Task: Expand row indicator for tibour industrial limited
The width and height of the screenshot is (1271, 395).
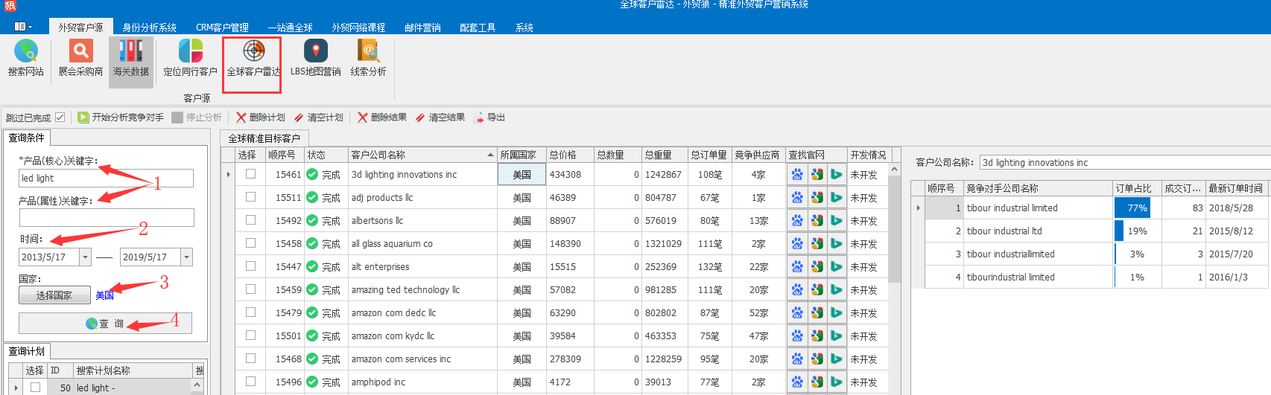Action: point(918,208)
